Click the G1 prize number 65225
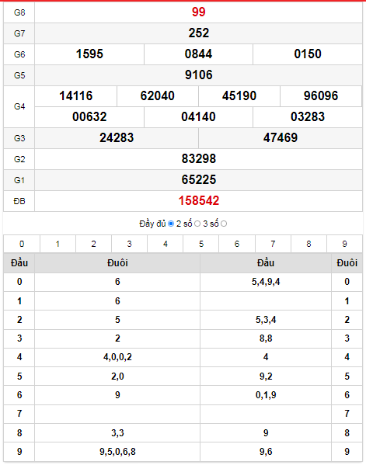Image resolution: width=366 pixels, height=465 pixels. [x=199, y=180]
